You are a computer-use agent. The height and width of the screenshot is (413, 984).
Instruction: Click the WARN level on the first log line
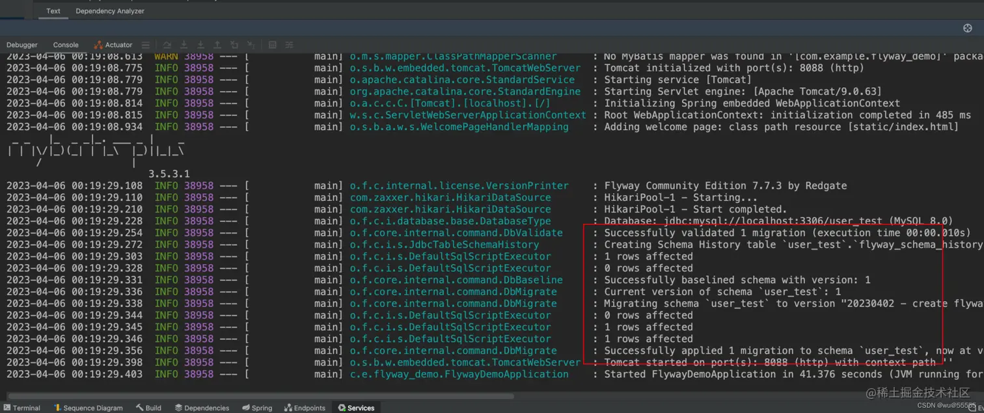coord(166,57)
